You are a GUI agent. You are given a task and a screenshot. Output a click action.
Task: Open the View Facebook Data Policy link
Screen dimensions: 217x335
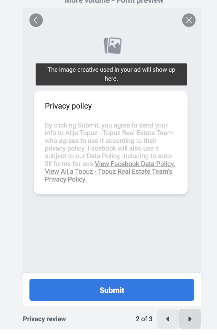pos(135,164)
